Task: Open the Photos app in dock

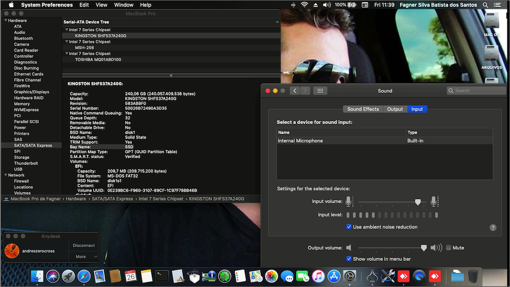Action: tap(271, 276)
